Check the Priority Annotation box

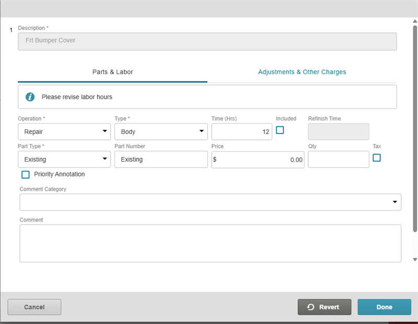tap(26, 174)
